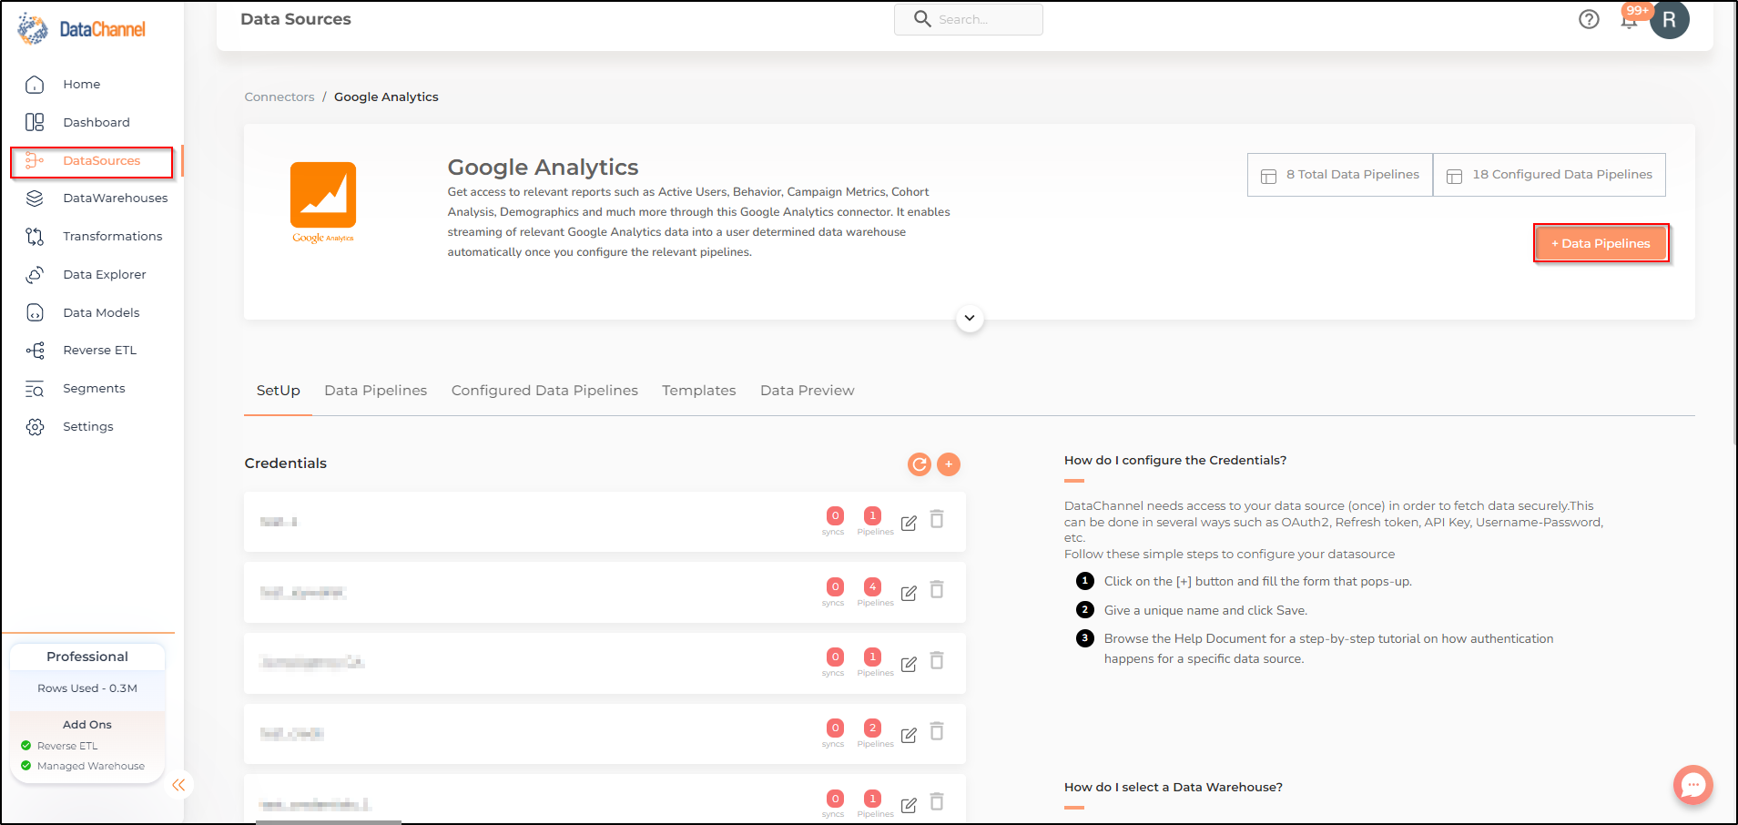Edit the first credential row
The width and height of the screenshot is (1738, 825).
pyautogui.click(x=909, y=523)
